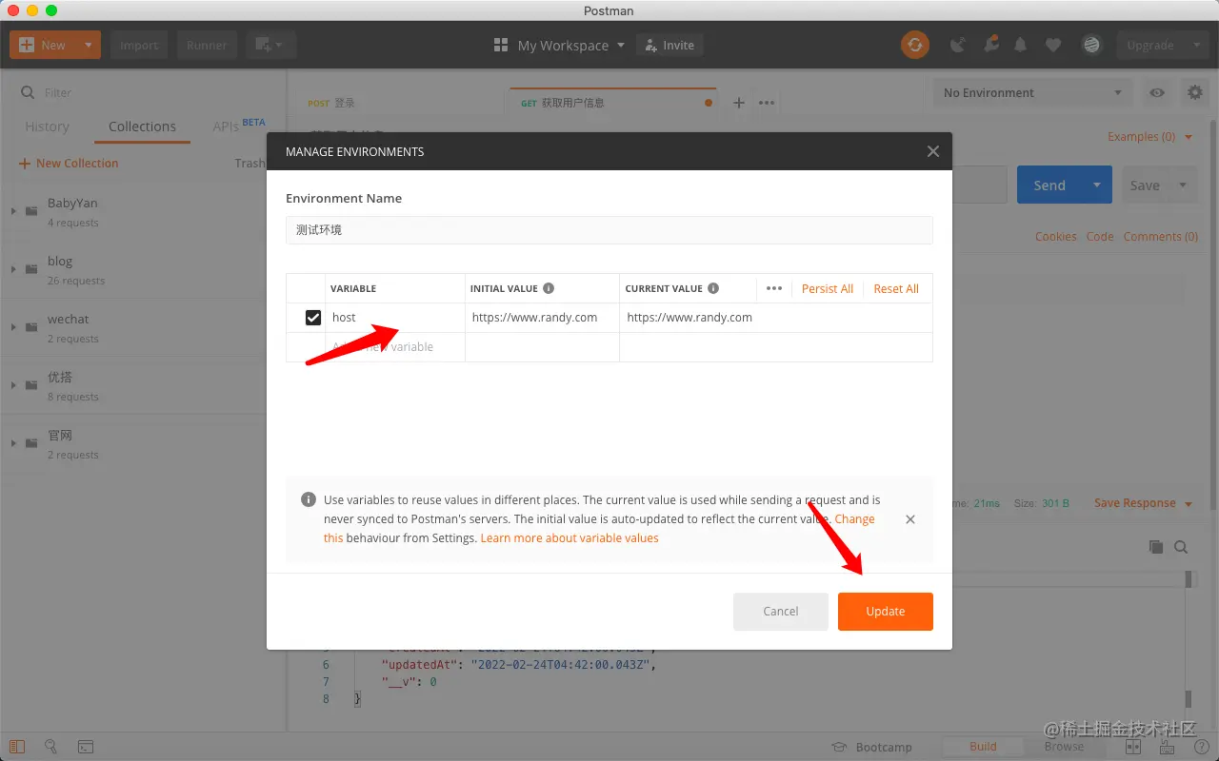Open the satellite capture requests icon
Image resolution: width=1219 pixels, height=761 pixels.
click(959, 45)
